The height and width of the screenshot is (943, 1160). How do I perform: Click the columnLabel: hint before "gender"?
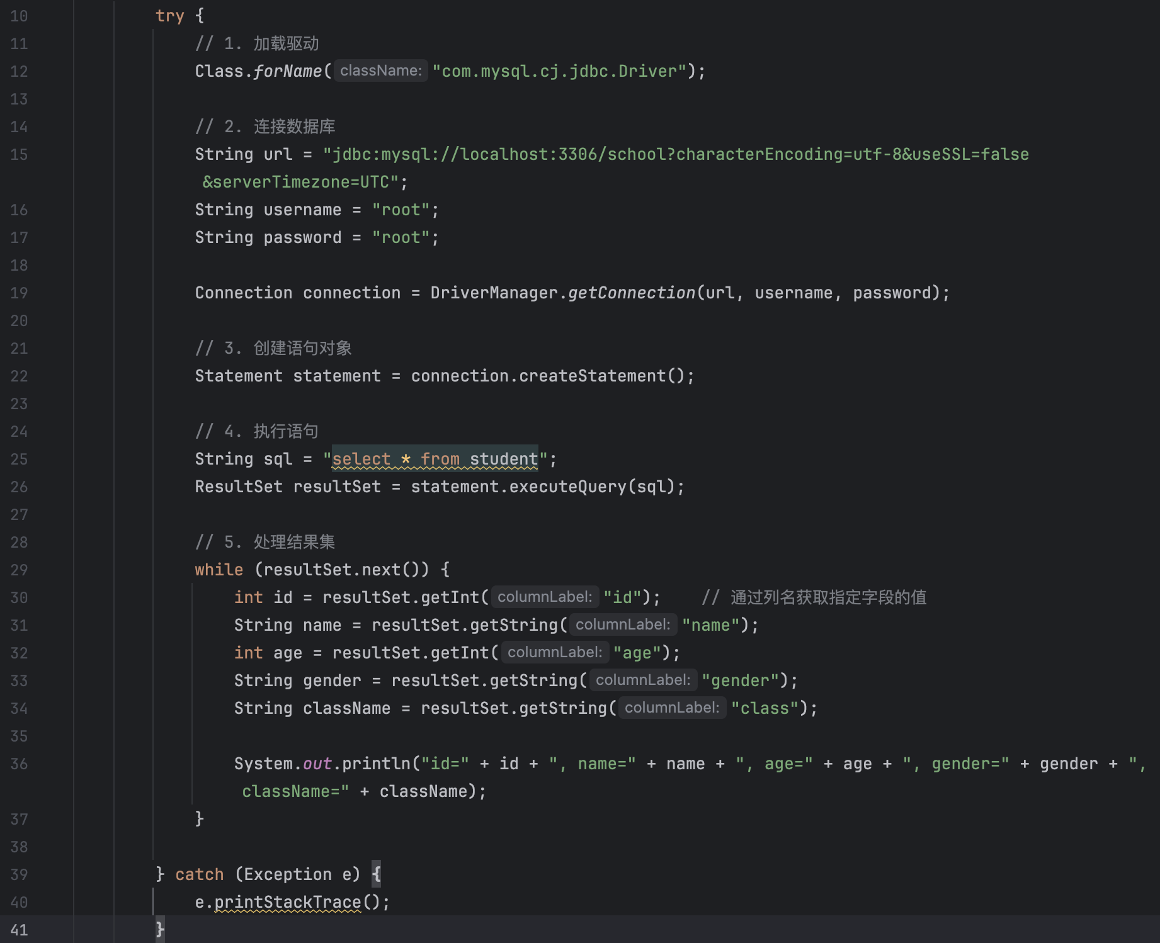642,680
